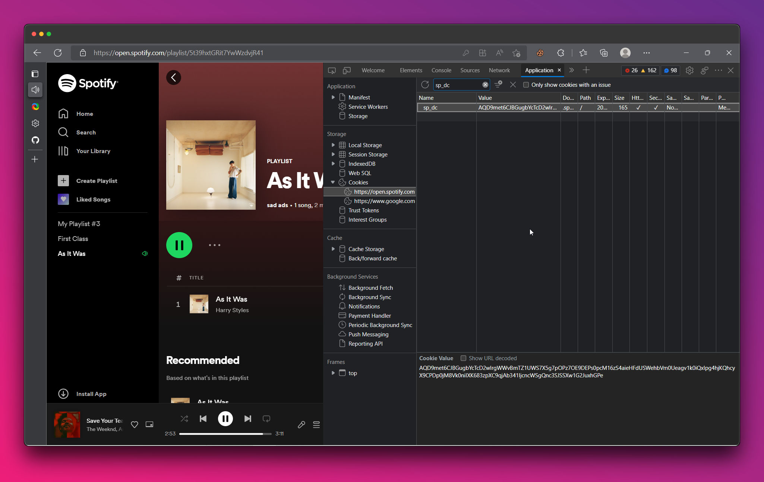Expand the Local Storage tree item
Viewport: 764px width, 482px height.
[333, 145]
